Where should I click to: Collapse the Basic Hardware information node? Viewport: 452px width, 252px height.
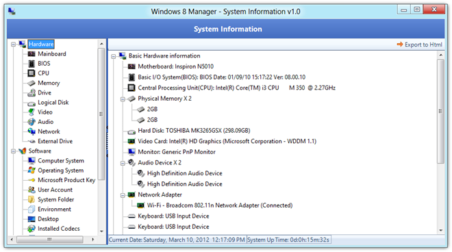pyautogui.click(x=114, y=56)
